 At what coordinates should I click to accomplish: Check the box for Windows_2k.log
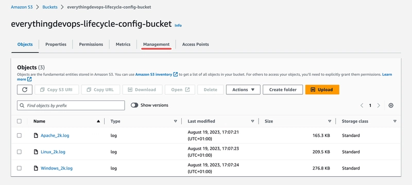pyautogui.click(x=19, y=168)
